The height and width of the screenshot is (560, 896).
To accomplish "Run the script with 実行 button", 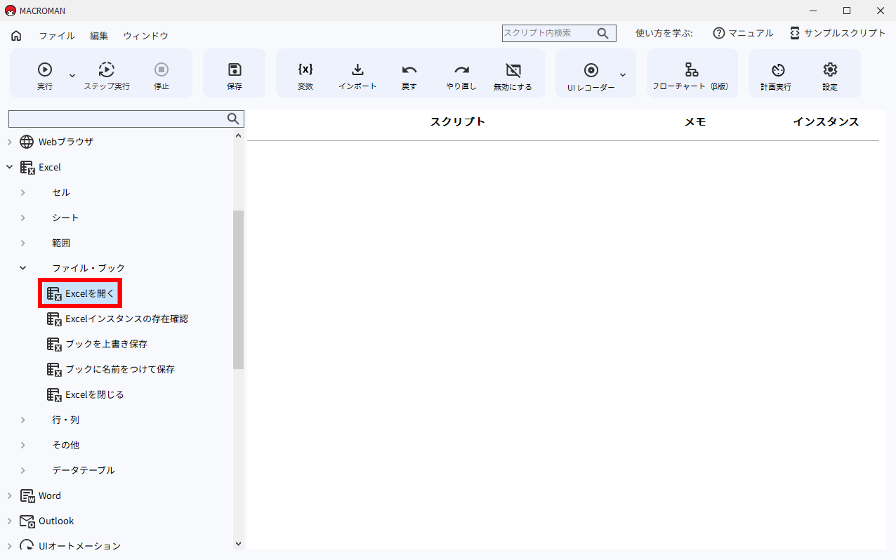I will pyautogui.click(x=45, y=76).
